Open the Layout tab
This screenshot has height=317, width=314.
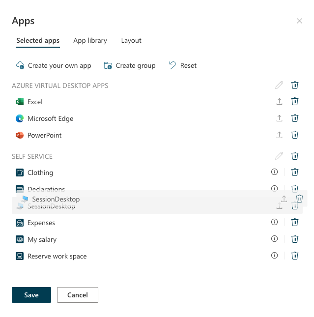pos(131,40)
